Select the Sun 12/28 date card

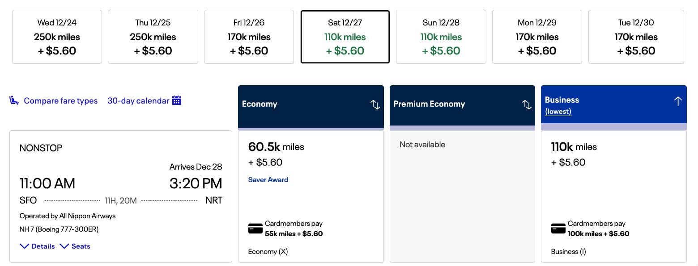(441, 37)
